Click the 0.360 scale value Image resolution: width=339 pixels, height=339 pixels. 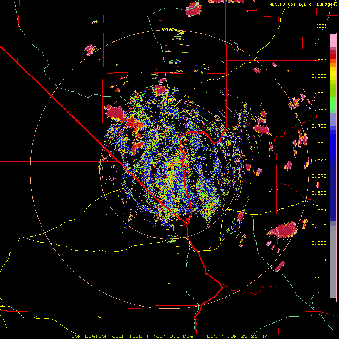319,243
